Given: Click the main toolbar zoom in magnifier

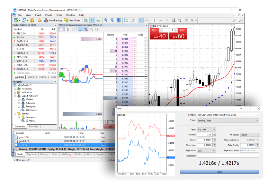Looking at the screenshot, I should (x=106, y=20).
